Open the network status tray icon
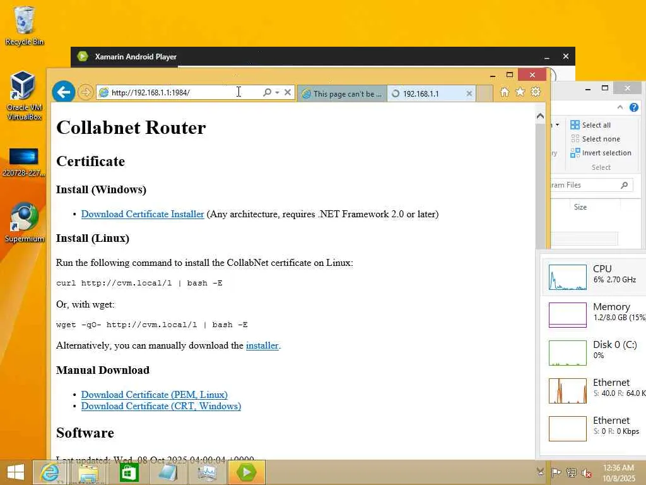The image size is (646, 485). coord(571,472)
